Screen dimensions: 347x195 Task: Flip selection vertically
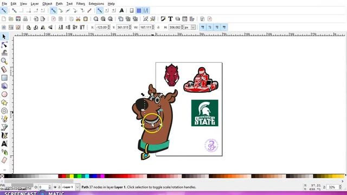[x=50, y=27]
